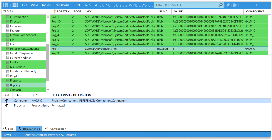
Task: Click the InstallExecuteSequence table grid icon
Action: 7,49
